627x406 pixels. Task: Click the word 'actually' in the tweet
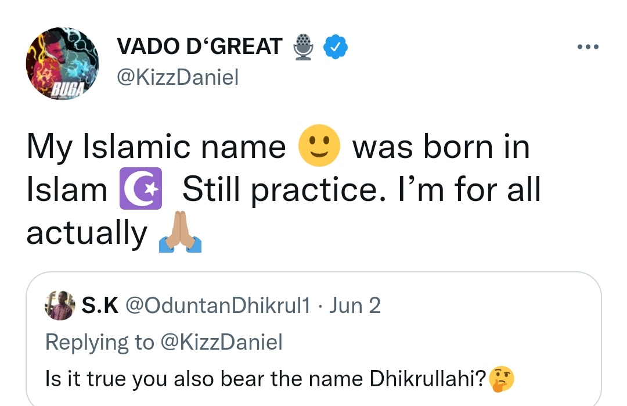(87, 233)
